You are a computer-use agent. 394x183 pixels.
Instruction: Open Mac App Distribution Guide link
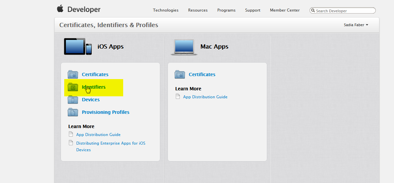205,97
